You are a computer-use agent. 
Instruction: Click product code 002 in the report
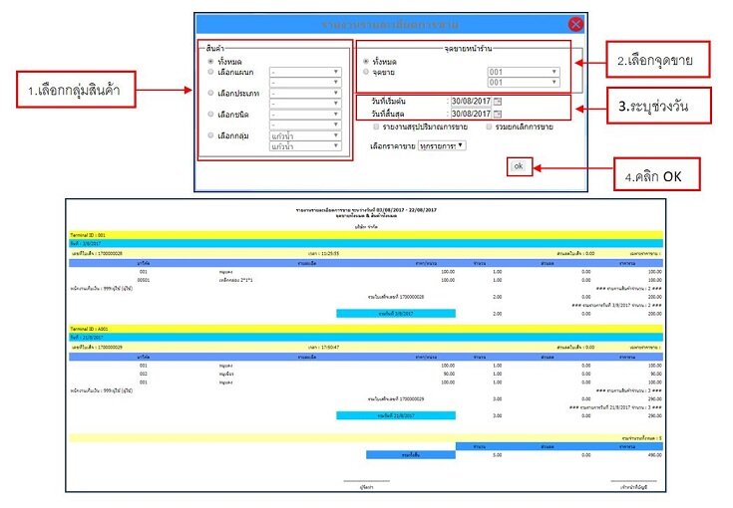coord(144,374)
